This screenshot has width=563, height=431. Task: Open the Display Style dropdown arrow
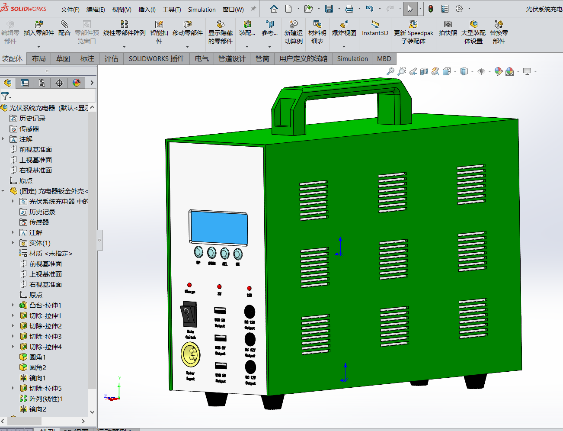pyautogui.click(x=472, y=72)
